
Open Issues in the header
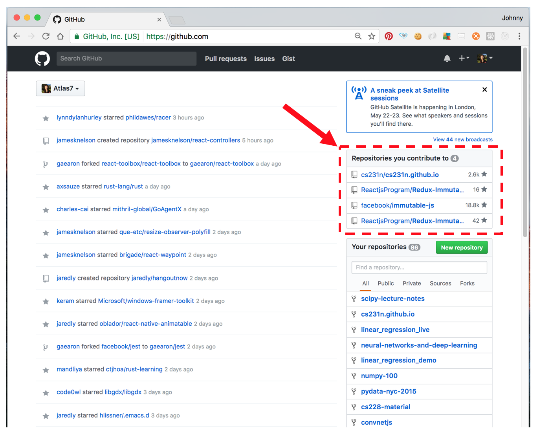264,59
